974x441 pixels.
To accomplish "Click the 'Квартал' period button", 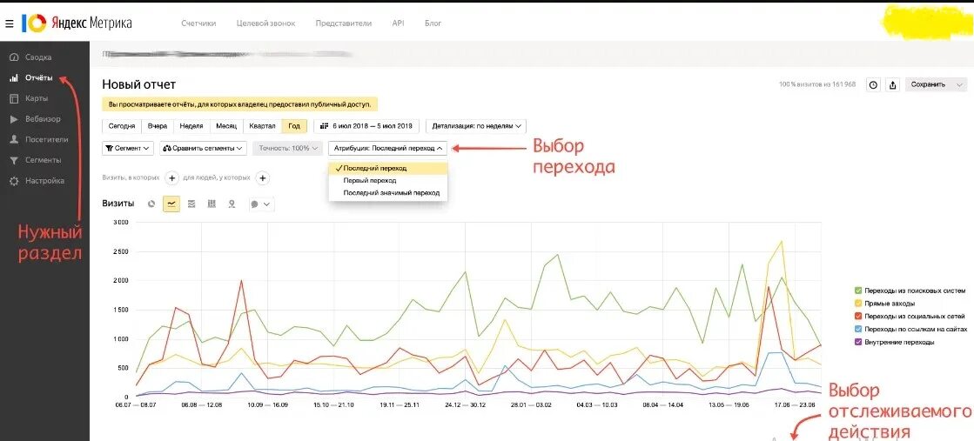I will [261, 126].
